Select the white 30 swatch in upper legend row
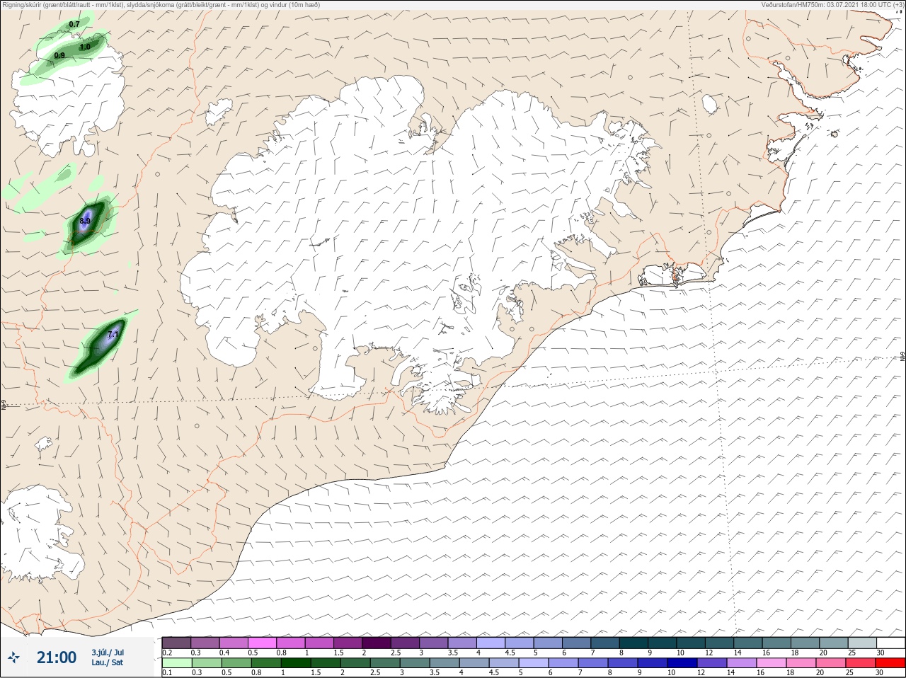The height and width of the screenshot is (678, 906). click(x=890, y=643)
